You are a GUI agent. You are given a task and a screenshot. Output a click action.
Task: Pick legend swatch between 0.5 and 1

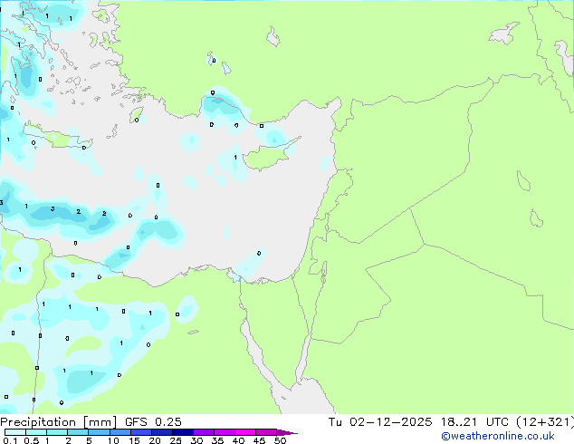(x=36, y=432)
